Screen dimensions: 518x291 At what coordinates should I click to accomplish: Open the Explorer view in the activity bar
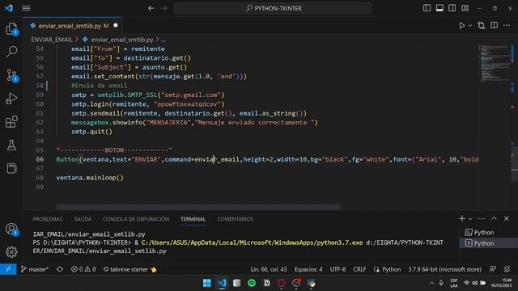pyautogui.click(x=11, y=29)
